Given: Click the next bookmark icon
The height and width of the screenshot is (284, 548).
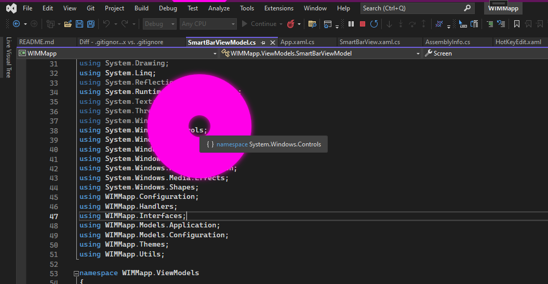Looking at the screenshot, I should pos(540,24).
